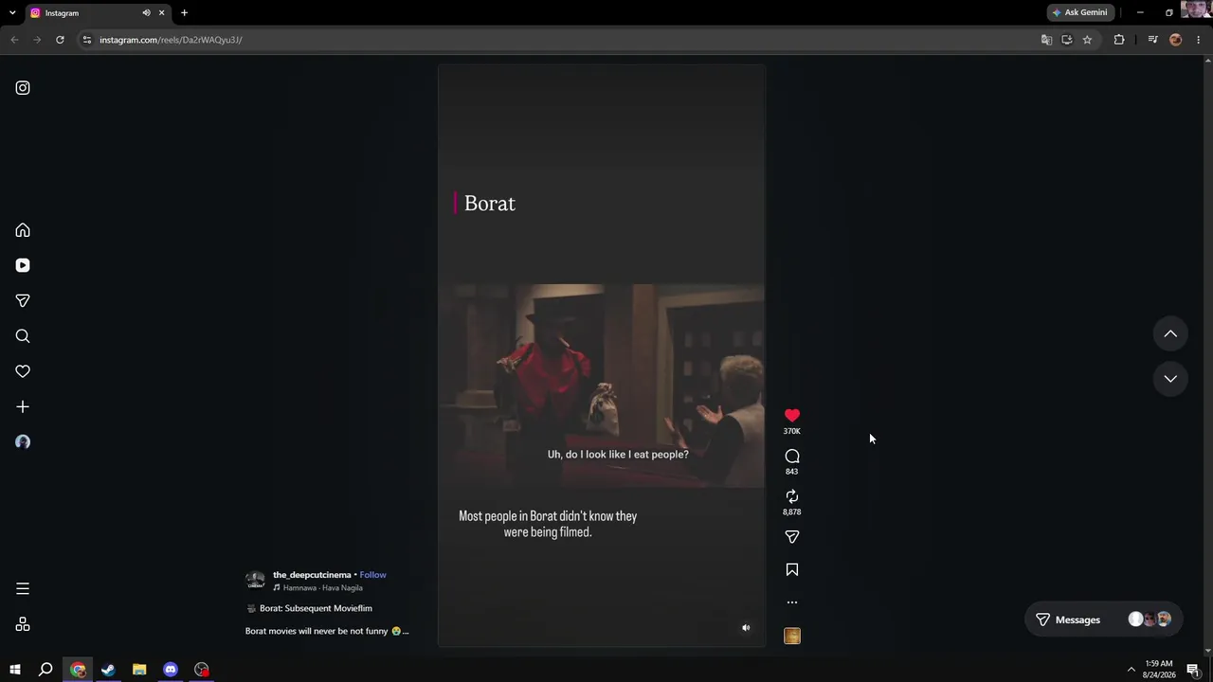Mute the Instagram tab audio indicator
Image resolution: width=1213 pixels, height=682 pixels.
(146, 13)
